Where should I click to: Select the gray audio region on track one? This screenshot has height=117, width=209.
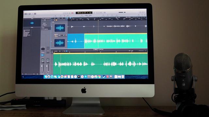(107, 27)
